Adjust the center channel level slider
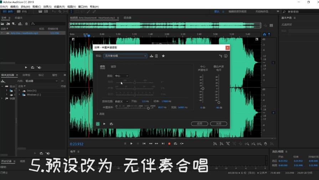This screenshot has width=319, height=180. click(x=203, y=89)
